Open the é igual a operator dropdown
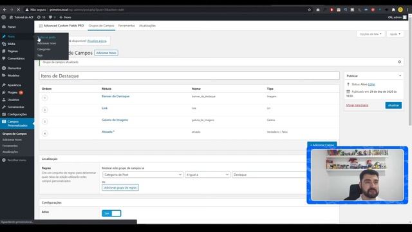Screen dimensions: 412x232 point(207,175)
